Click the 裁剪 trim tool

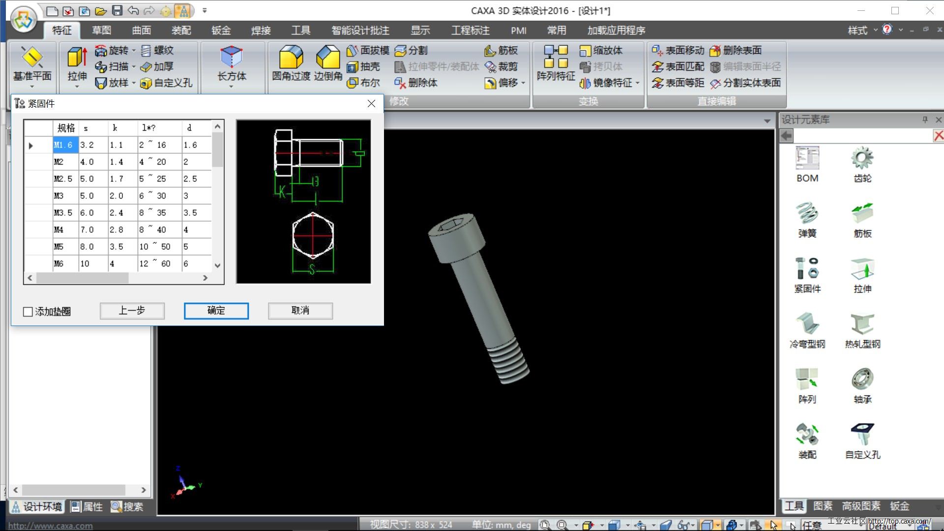[x=501, y=66]
